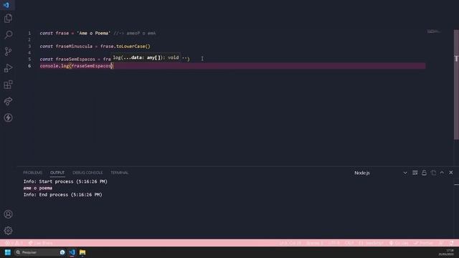Click the Bing icon in the taskbar search
The image size is (459, 258).
pos(62,252)
